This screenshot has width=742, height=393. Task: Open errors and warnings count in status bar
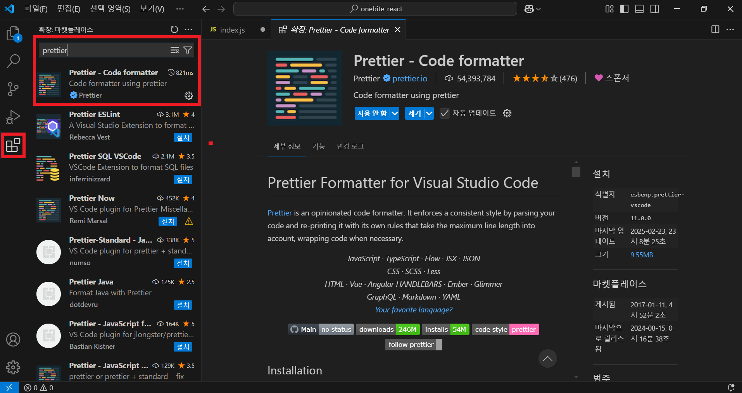tap(38, 388)
